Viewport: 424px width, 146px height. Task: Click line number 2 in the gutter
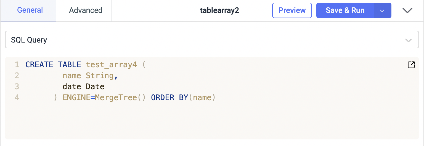(x=17, y=76)
